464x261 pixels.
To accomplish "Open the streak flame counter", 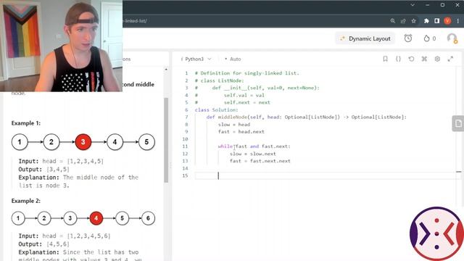I will tap(430, 38).
